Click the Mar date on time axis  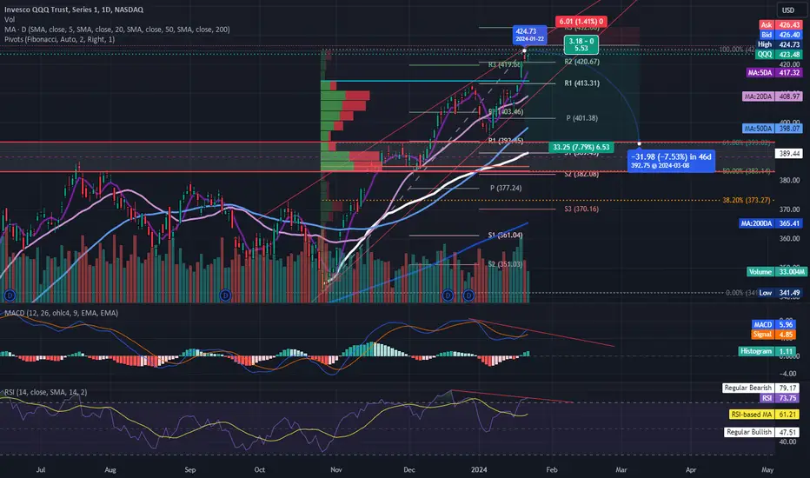pos(621,469)
